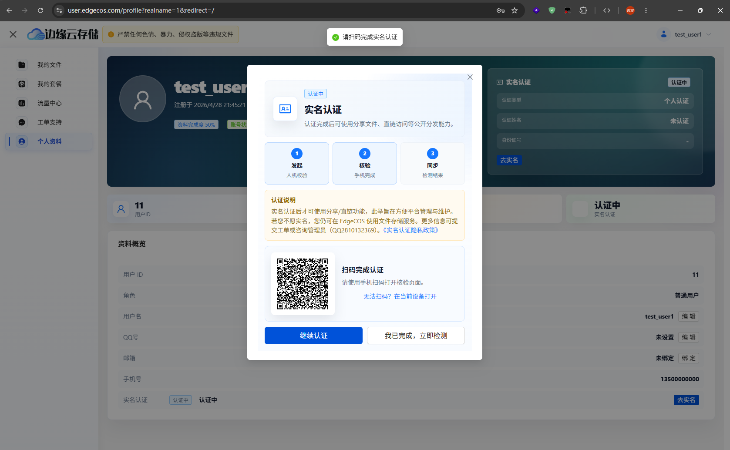Click the 未认证 name value row
The height and width of the screenshot is (450, 730).
pyautogui.click(x=595, y=121)
